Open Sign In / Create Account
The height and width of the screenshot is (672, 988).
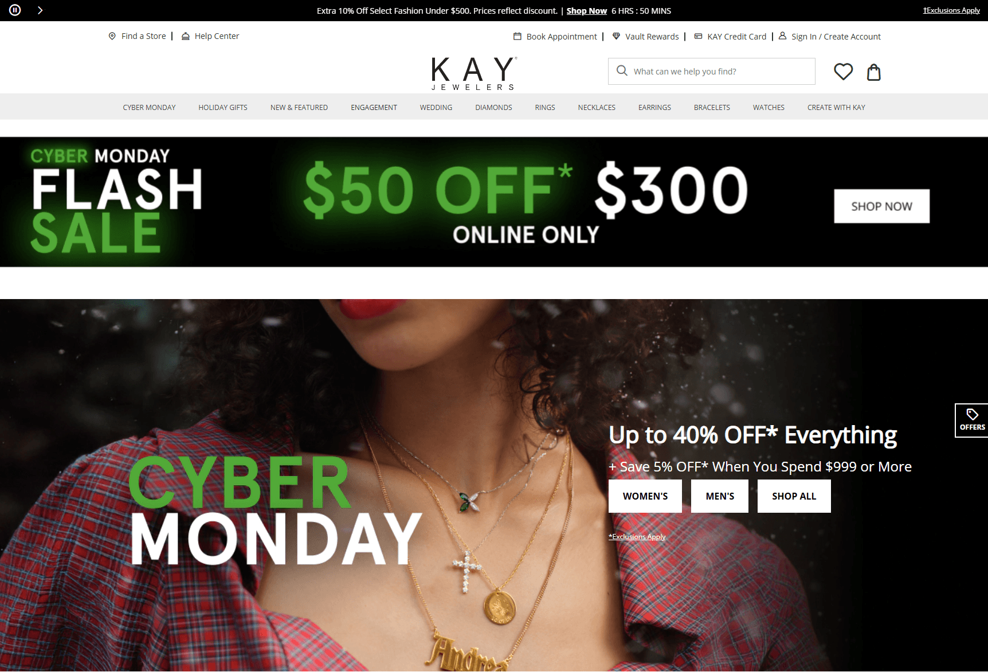pos(836,37)
